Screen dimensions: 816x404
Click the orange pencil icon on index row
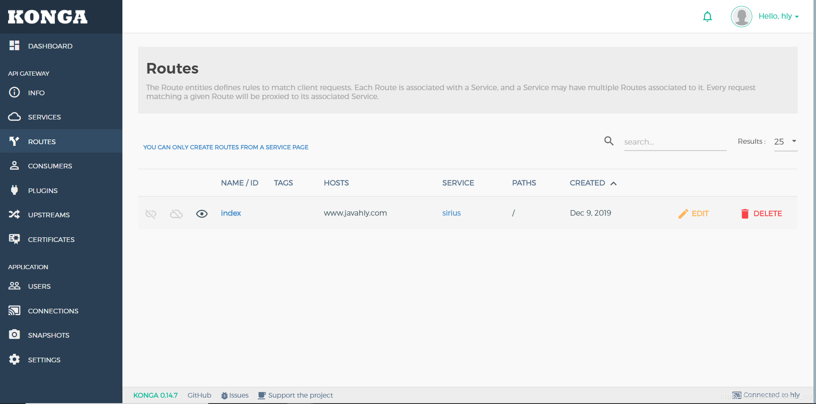(x=683, y=213)
